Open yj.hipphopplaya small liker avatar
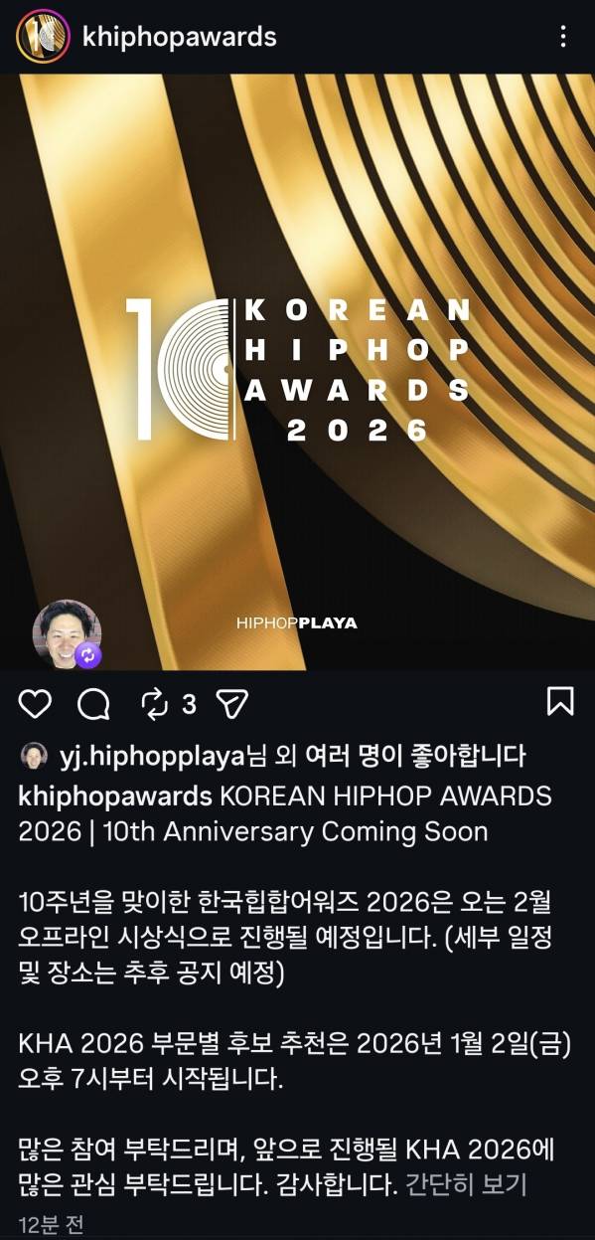The width and height of the screenshot is (595, 1240). (x=34, y=756)
